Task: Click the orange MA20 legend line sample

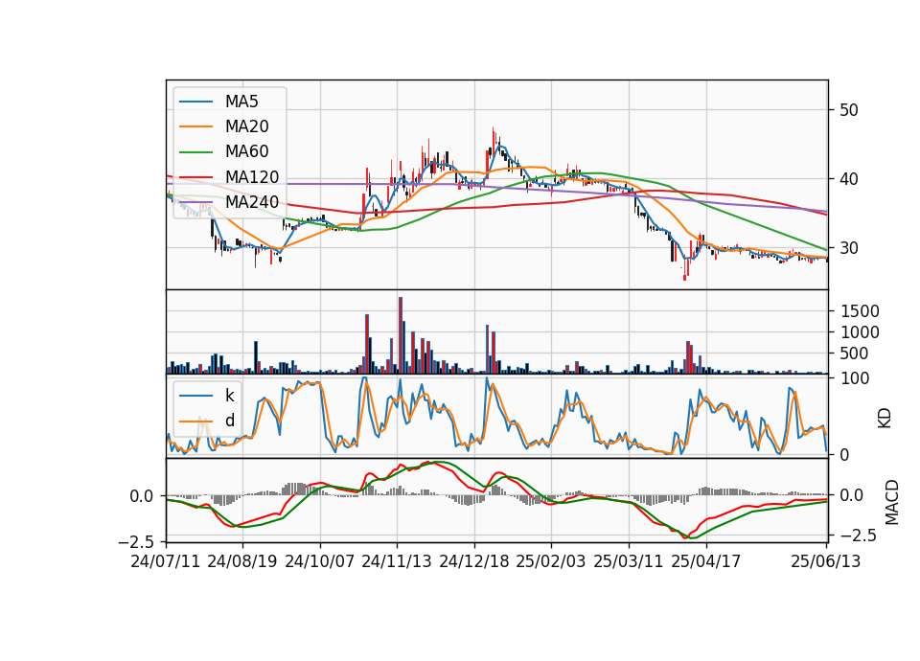Action: coord(195,126)
